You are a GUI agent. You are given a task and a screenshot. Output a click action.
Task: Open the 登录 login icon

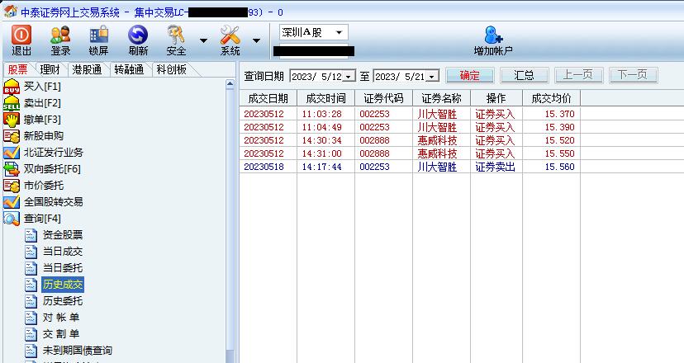[60, 35]
